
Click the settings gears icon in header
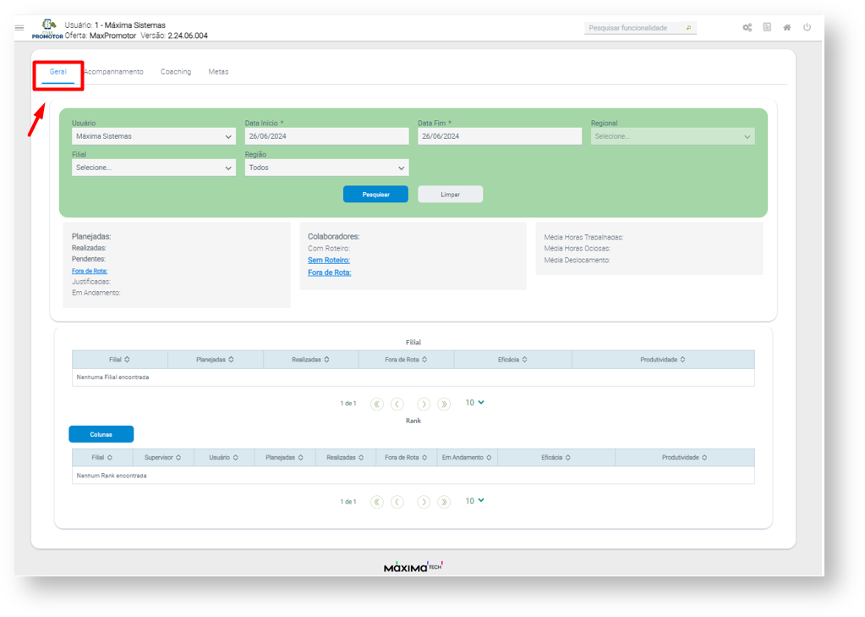[x=747, y=28]
